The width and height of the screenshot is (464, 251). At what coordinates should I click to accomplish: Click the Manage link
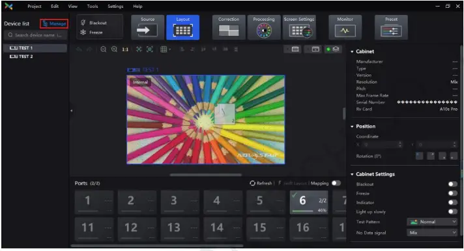[54, 23]
